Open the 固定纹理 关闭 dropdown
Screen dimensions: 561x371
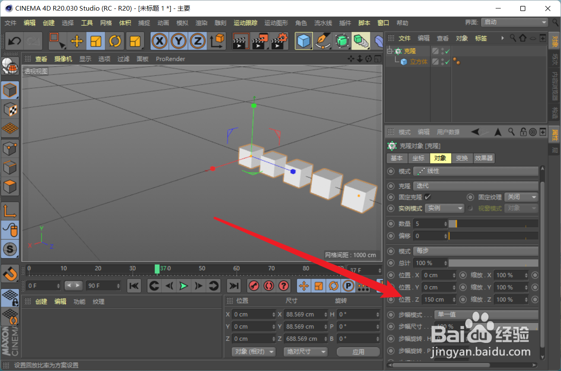tap(521, 197)
